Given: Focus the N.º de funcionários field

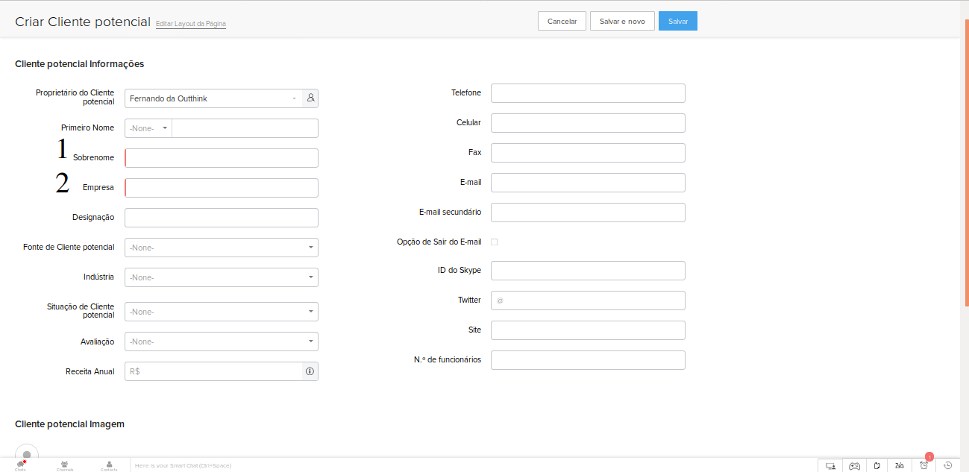Looking at the screenshot, I should pyautogui.click(x=588, y=360).
